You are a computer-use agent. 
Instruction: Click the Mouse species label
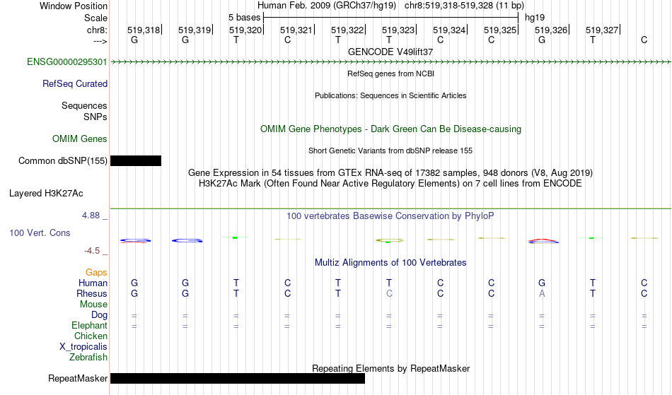(93, 305)
